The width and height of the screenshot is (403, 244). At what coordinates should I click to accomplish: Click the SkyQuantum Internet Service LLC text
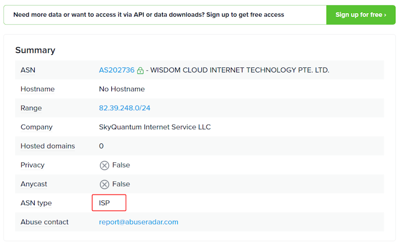155,127
